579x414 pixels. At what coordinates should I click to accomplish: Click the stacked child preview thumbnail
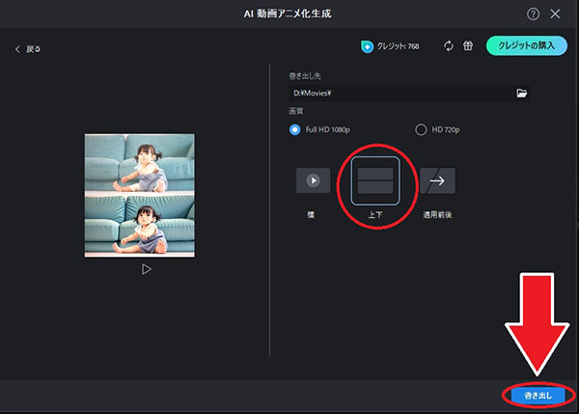click(x=140, y=195)
